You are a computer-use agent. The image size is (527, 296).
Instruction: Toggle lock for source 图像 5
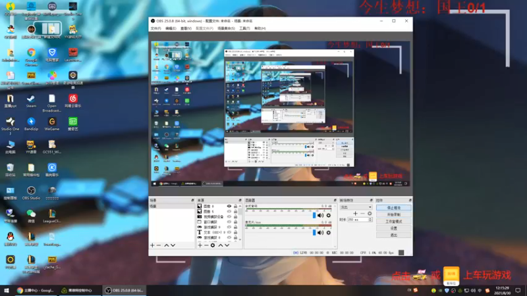click(x=236, y=211)
